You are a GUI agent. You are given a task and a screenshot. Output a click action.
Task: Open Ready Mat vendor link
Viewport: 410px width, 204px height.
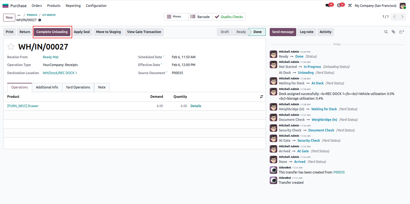click(51, 57)
